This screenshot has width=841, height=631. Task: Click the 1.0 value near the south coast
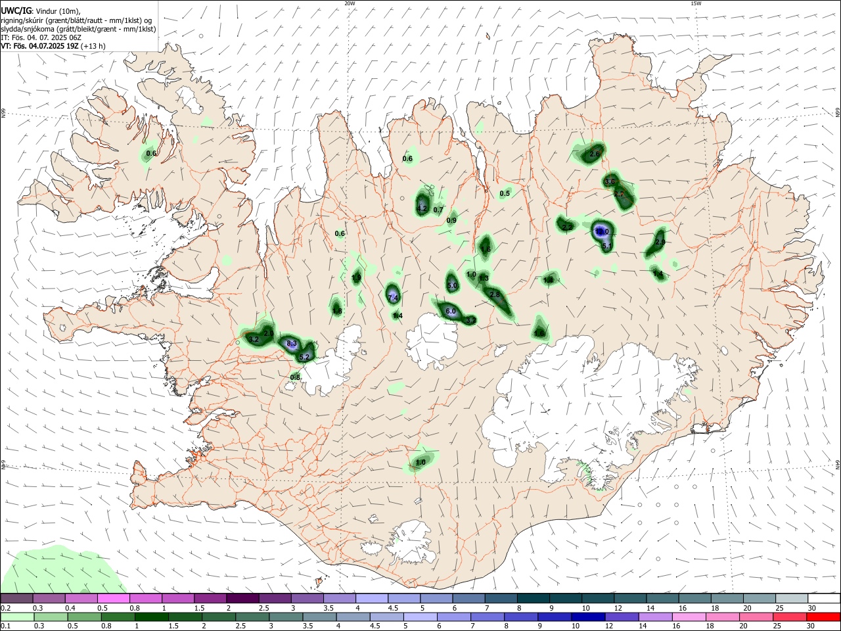pos(420,463)
